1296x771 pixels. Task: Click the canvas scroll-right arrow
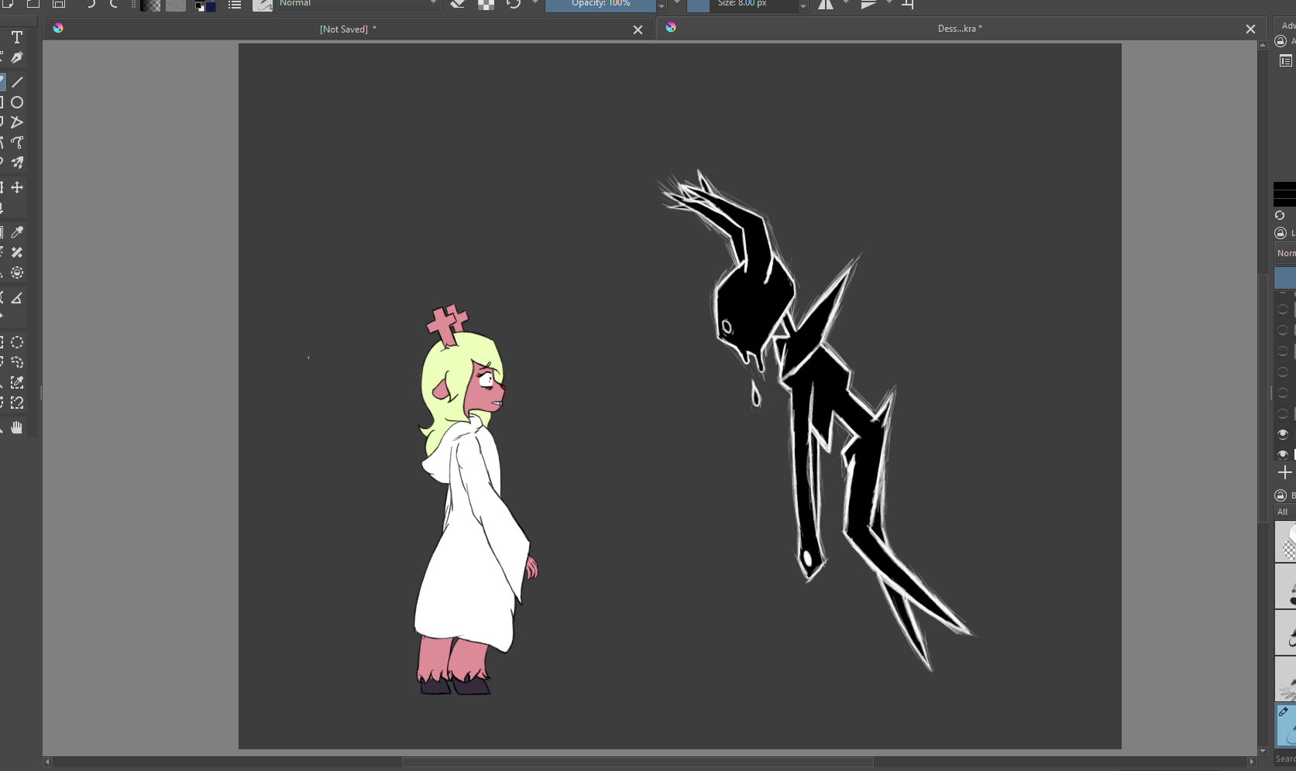[1252, 762]
